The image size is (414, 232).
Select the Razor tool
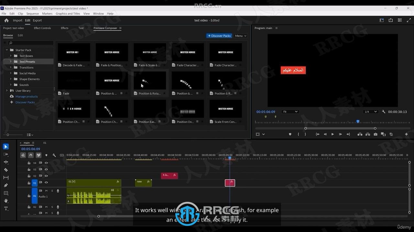point(6,170)
